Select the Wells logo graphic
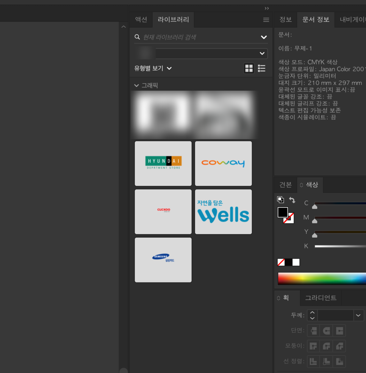 (223, 212)
